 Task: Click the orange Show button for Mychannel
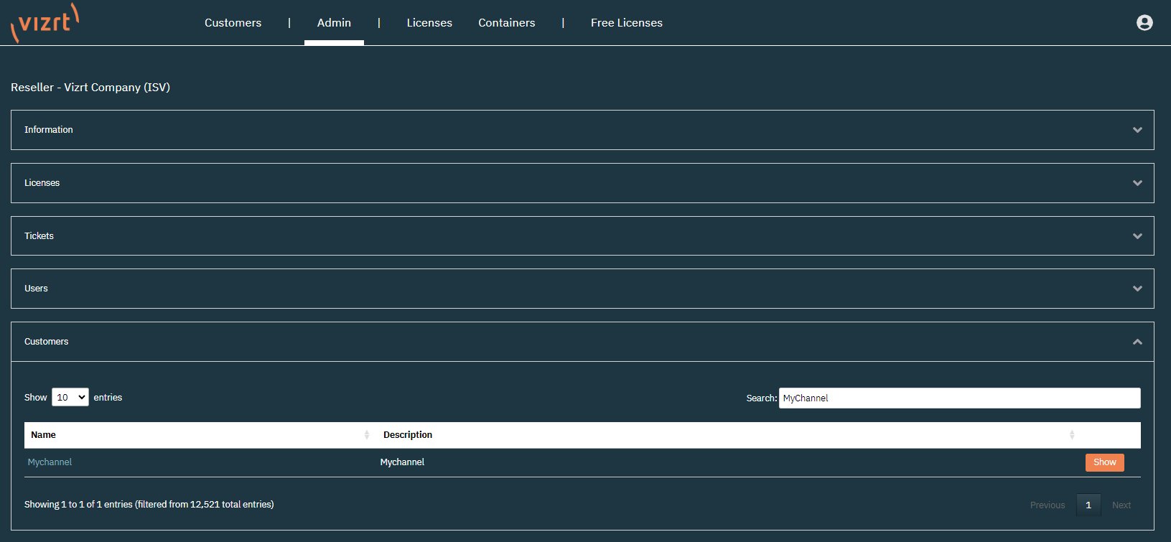click(x=1104, y=462)
